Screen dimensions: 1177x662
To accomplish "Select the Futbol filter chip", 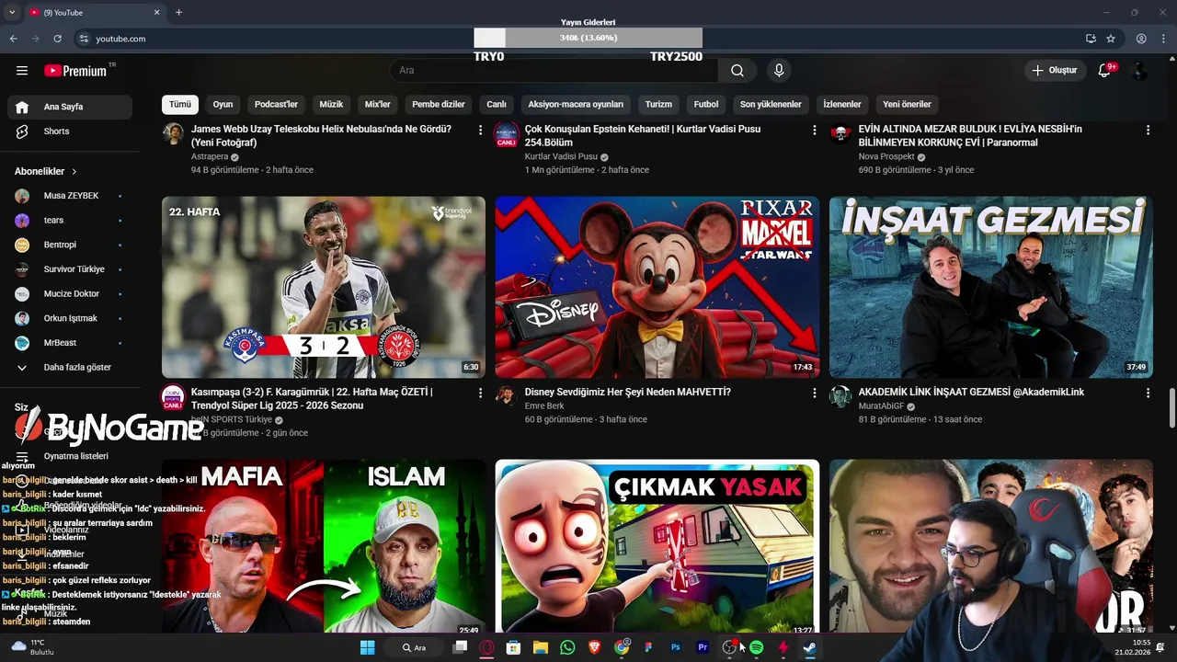I will click(706, 104).
